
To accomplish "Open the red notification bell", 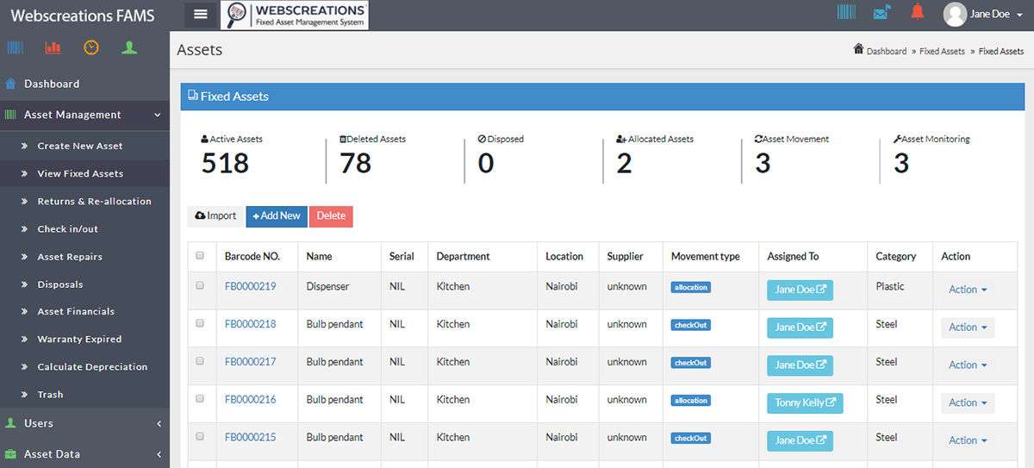I will click(917, 12).
